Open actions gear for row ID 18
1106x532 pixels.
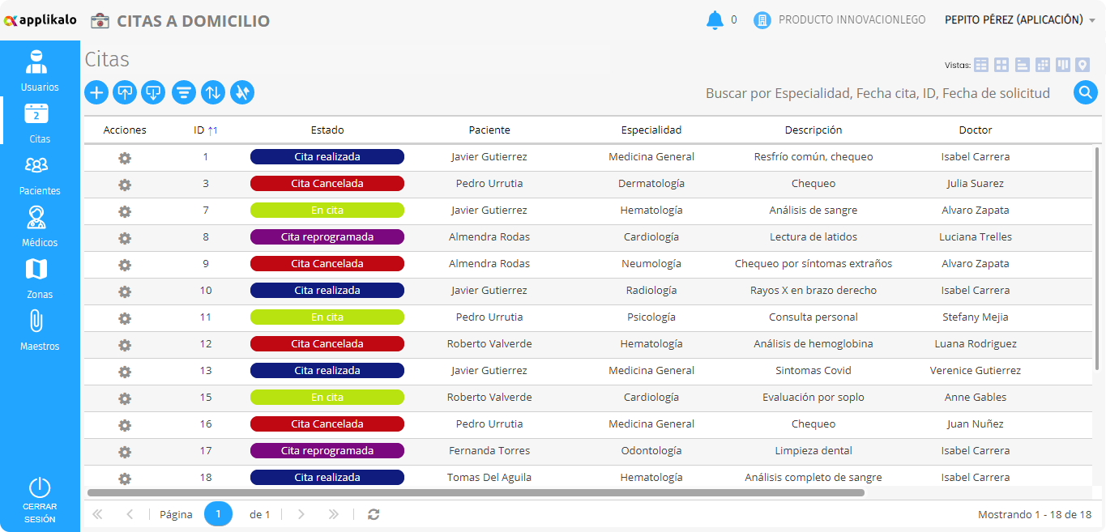tap(125, 479)
